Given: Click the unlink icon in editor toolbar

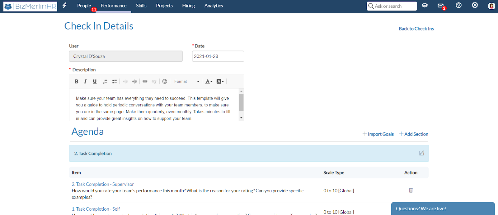Looking at the screenshot, I should click(154, 82).
